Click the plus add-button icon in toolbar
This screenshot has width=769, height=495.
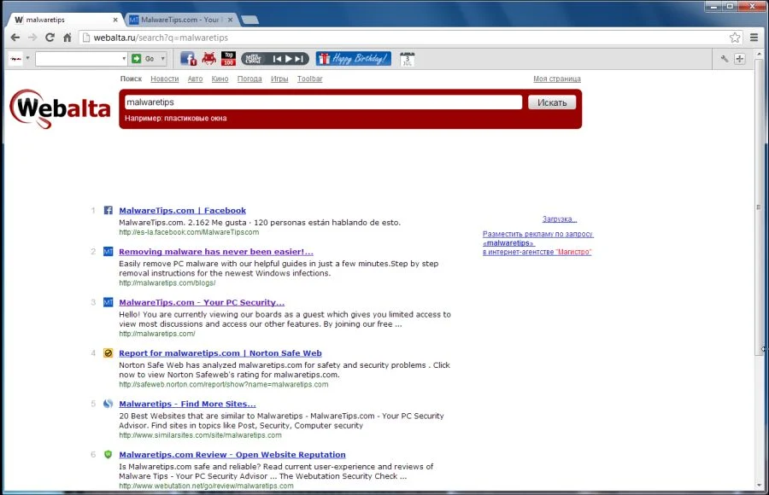tap(740, 59)
